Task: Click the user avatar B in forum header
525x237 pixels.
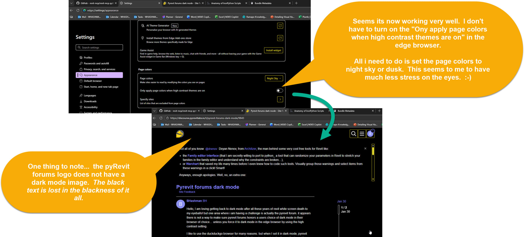Action: (x=370, y=134)
